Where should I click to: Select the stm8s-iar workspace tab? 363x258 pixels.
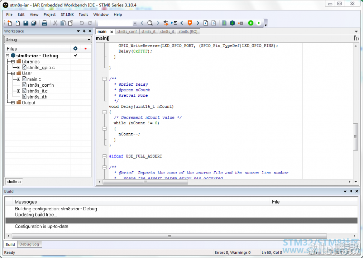14,182
